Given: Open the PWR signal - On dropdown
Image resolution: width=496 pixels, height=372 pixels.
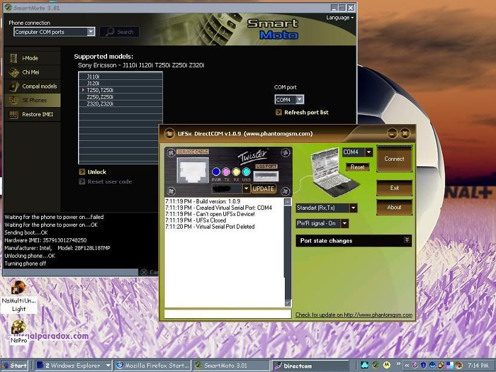Looking at the screenshot, I should point(345,223).
